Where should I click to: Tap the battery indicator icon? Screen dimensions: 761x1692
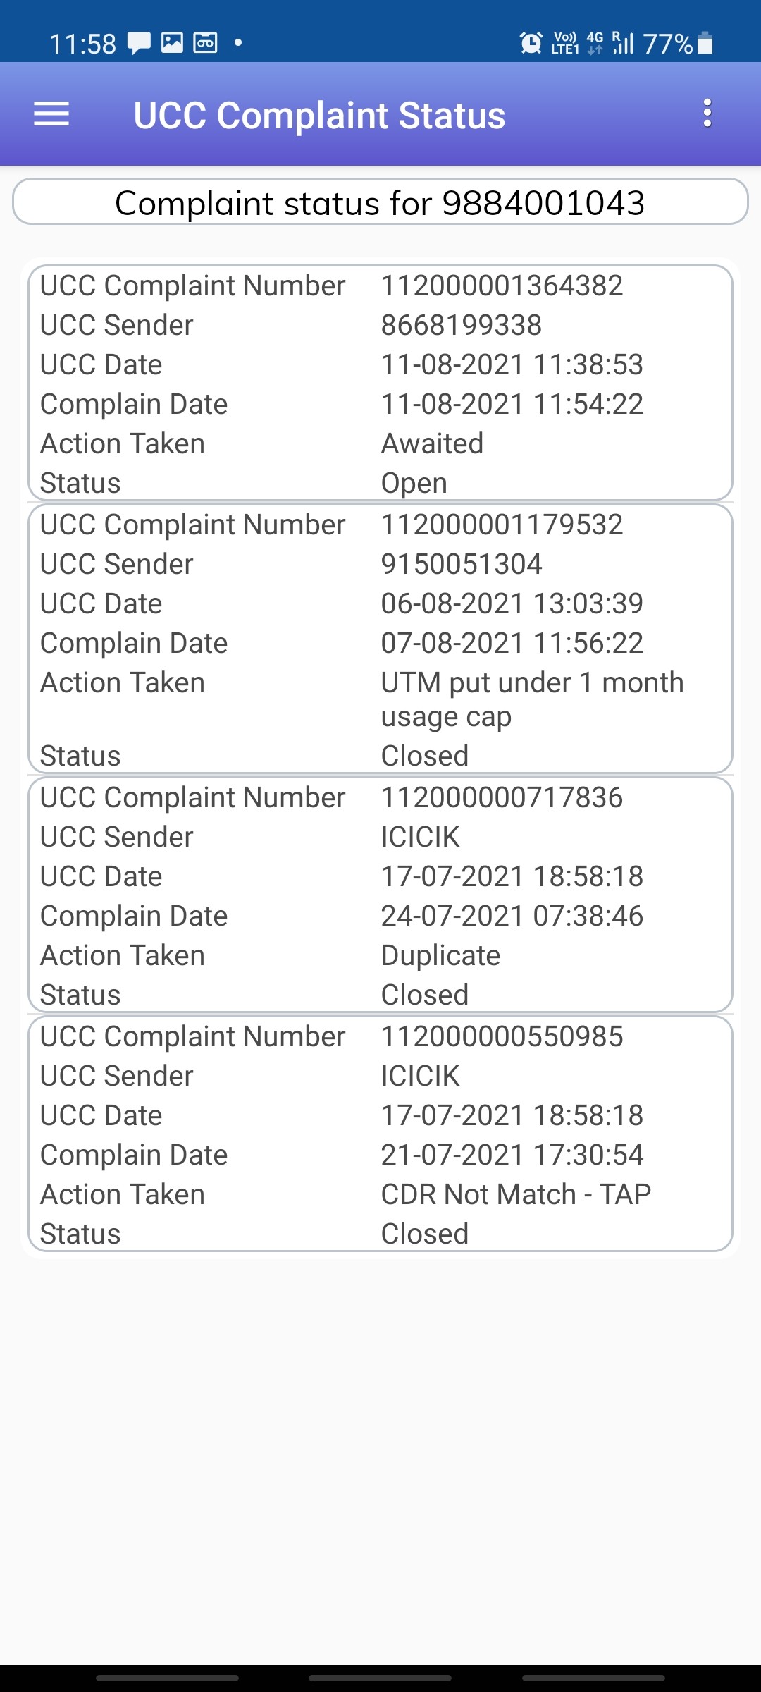point(705,44)
